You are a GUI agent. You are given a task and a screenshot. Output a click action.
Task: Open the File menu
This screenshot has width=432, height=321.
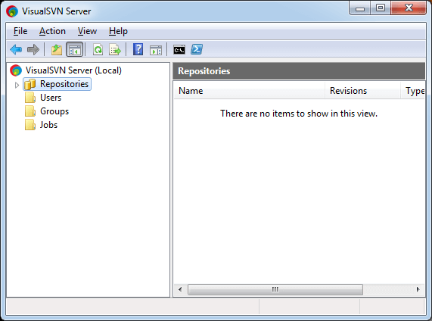pyautogui.click(x=20, y=31)
